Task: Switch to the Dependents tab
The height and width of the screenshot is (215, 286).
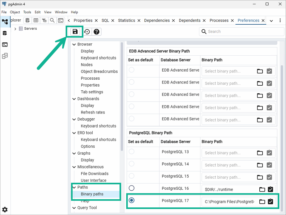Action: tap(190, 20)
